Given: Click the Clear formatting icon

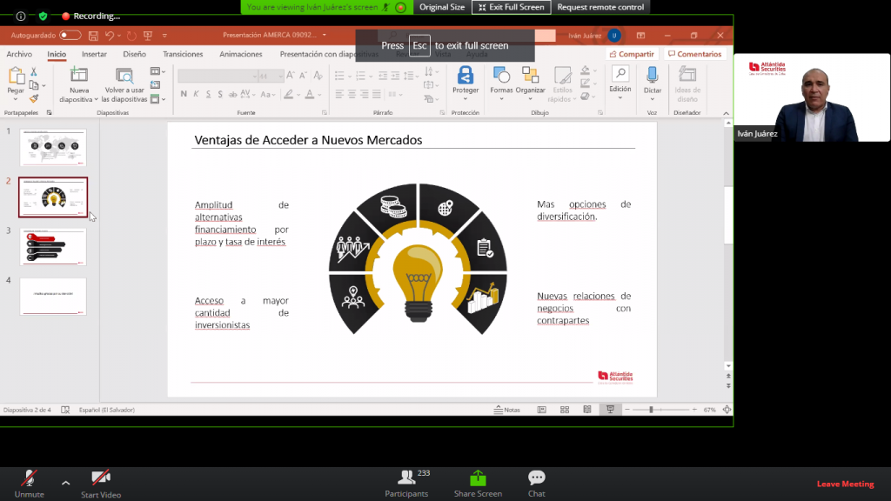Looking at the screenshot, I should click(318, 75).
